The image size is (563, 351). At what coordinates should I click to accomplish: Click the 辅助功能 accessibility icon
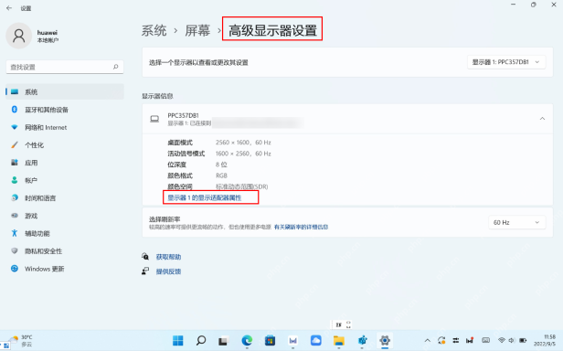click(x=15, y=233)
